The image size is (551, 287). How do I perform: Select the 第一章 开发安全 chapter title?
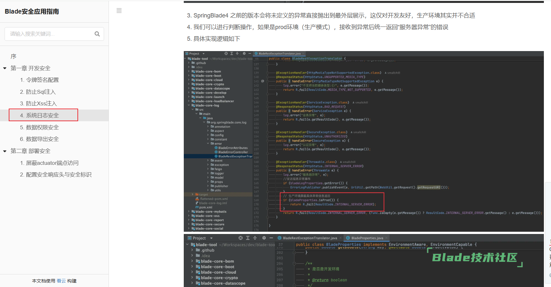[x=30, y=68]
